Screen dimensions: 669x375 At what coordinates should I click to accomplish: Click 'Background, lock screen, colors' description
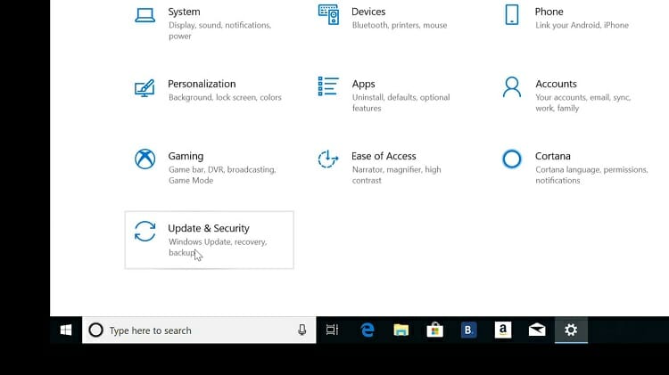(x=225, y=97)
